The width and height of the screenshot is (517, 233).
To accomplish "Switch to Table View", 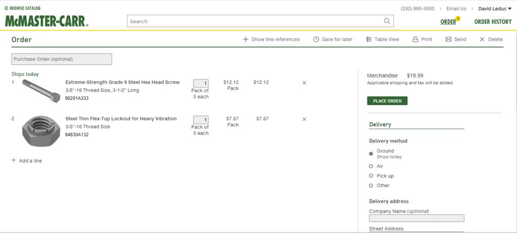I will [387, 39].
